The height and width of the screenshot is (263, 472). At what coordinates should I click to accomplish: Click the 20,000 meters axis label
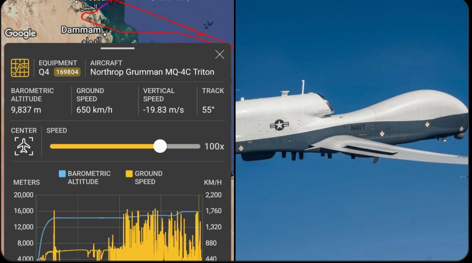tap(24, 195)
